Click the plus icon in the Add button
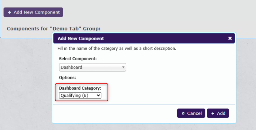The height and width of the screenshot is (130, 256). pyautogui.click(x=213, y=113)
